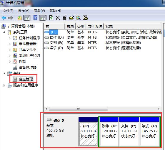
Task: Click the horizontal scrollbar thumb
Action: pyautogui.click(x=79, y=109)
